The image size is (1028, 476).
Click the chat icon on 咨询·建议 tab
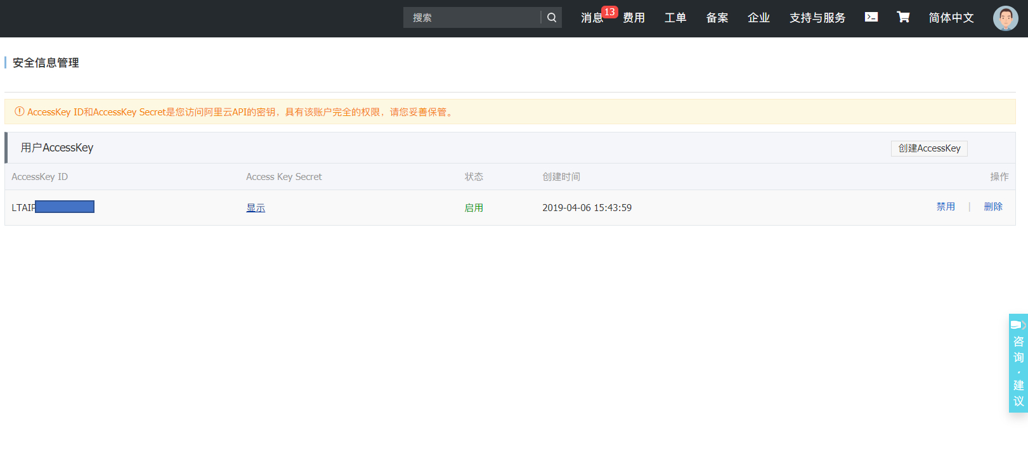(x=1017, y=325)
